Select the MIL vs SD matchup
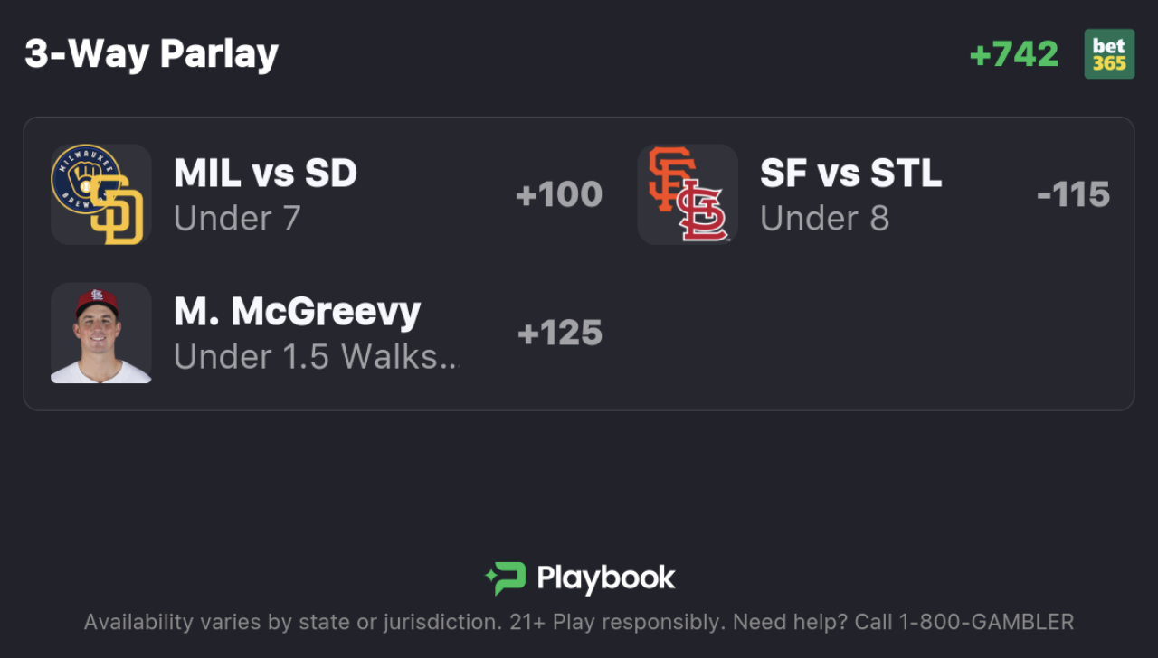Screen dimensions: 1158x658 (x=265, y=174)
